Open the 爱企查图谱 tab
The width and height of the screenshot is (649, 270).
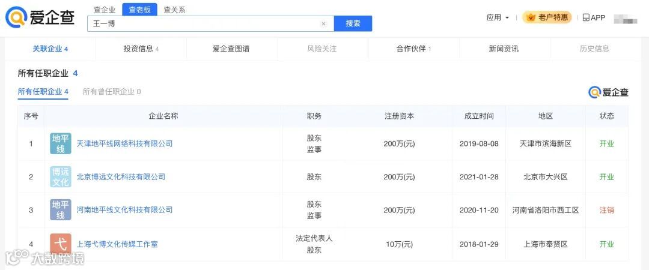[231, 49]
